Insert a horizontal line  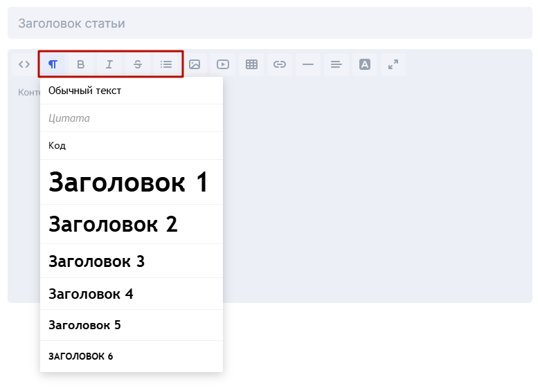308,64
